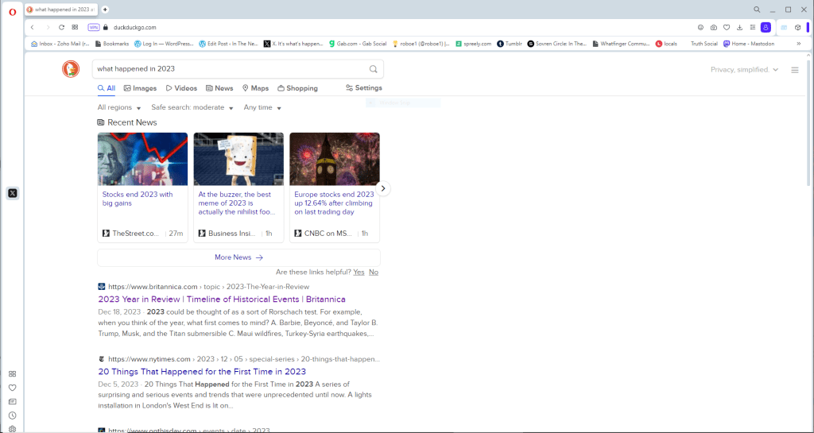The width and height of the screenshot is (814, 433).
Task: Reload the page with refresh icon
Action: 61,27
